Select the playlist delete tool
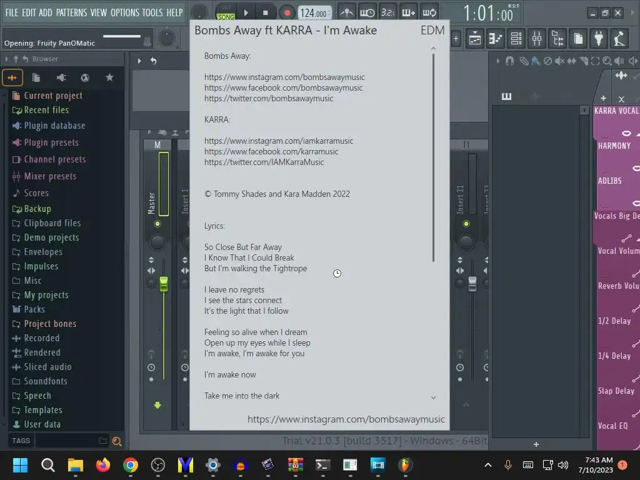 (x=547, y=61)
